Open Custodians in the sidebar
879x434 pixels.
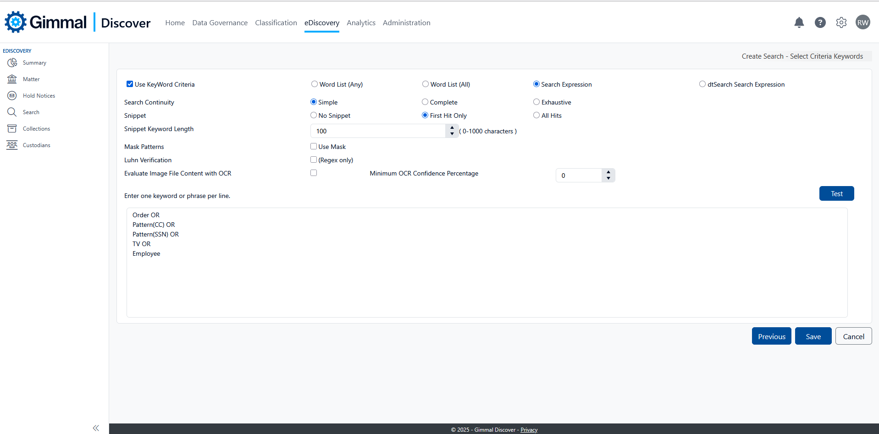pos(36,145)
